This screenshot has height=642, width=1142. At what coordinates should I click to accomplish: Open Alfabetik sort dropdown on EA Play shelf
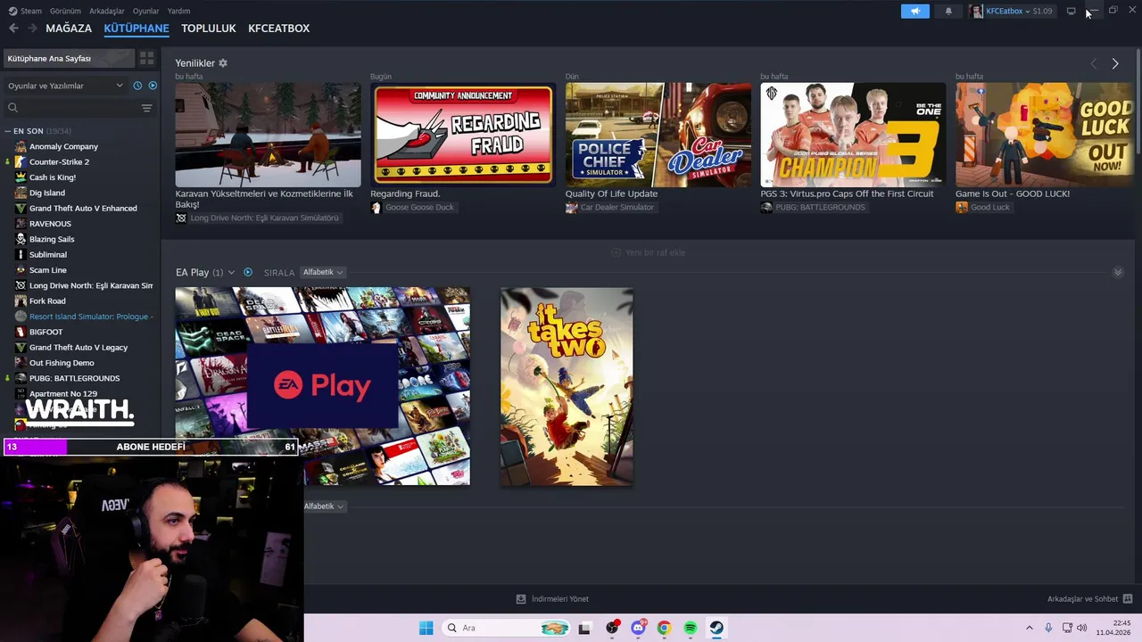(x=322, y=273)
